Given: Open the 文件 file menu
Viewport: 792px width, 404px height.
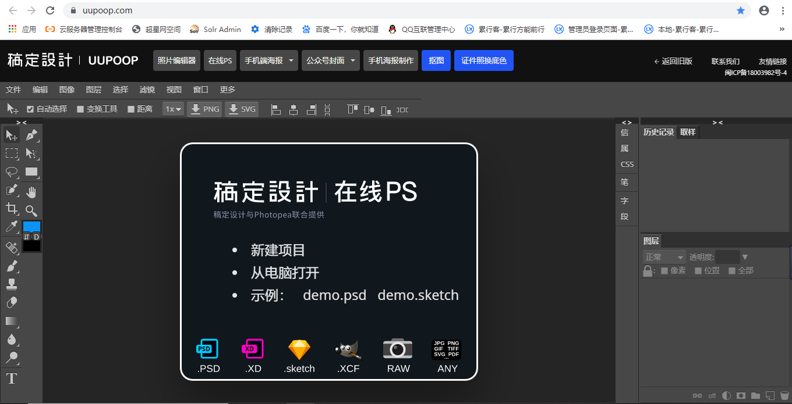Looking at the screenshot, I should [13, 90].
